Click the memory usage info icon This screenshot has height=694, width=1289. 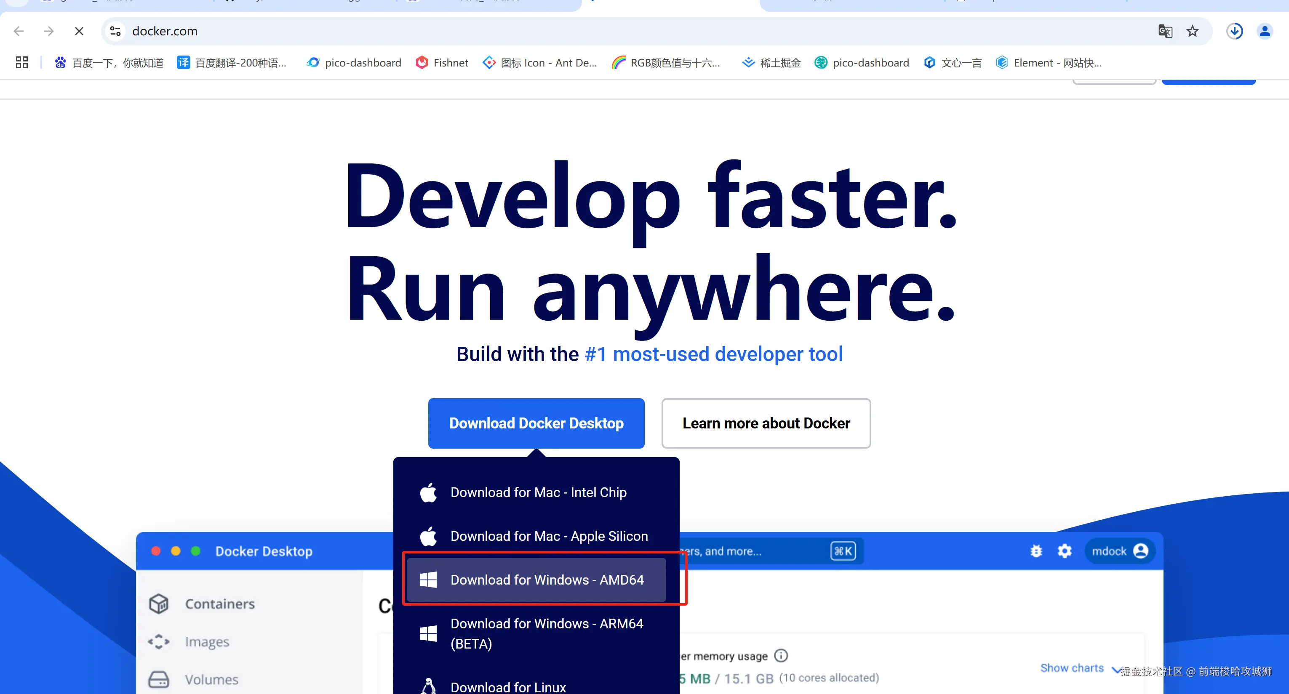click(x=781, y=656)
